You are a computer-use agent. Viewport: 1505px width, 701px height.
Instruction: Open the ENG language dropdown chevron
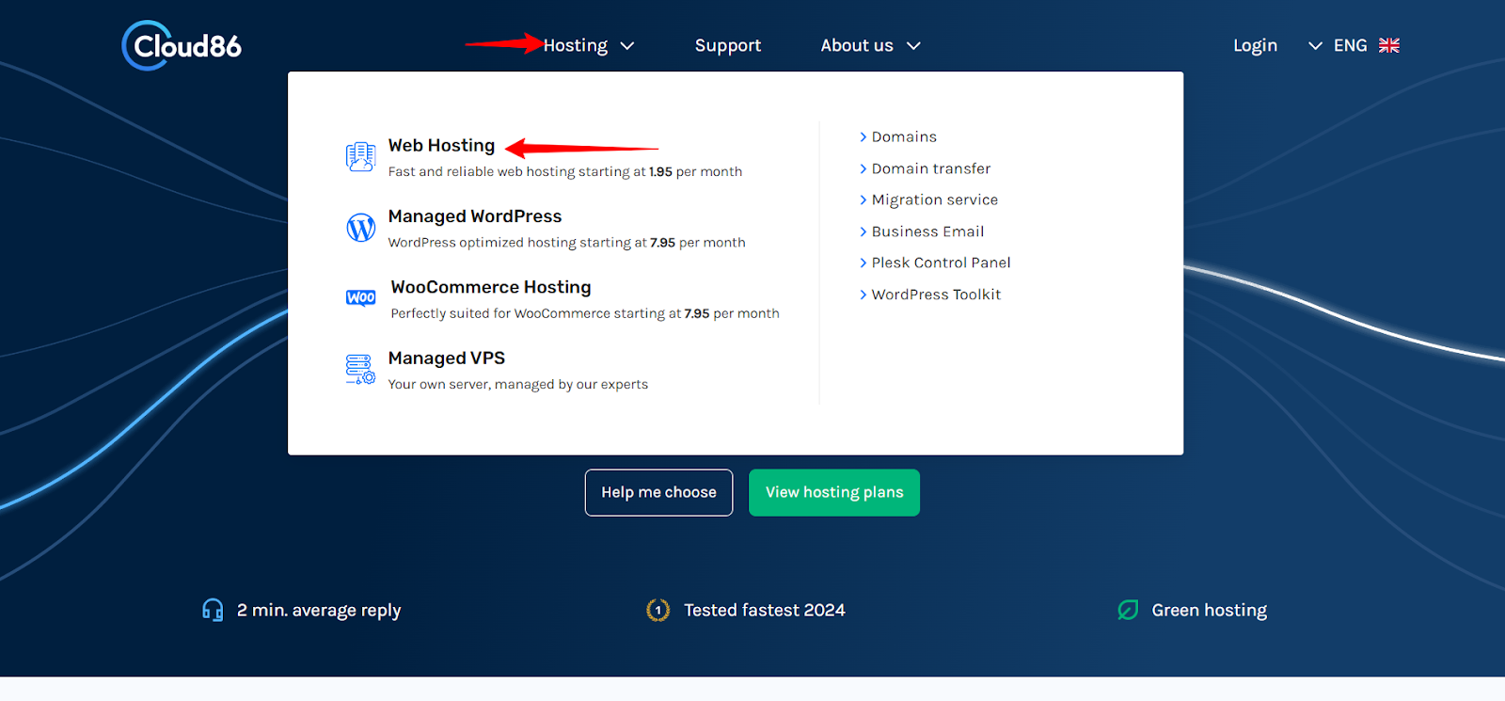point(1315,46)
